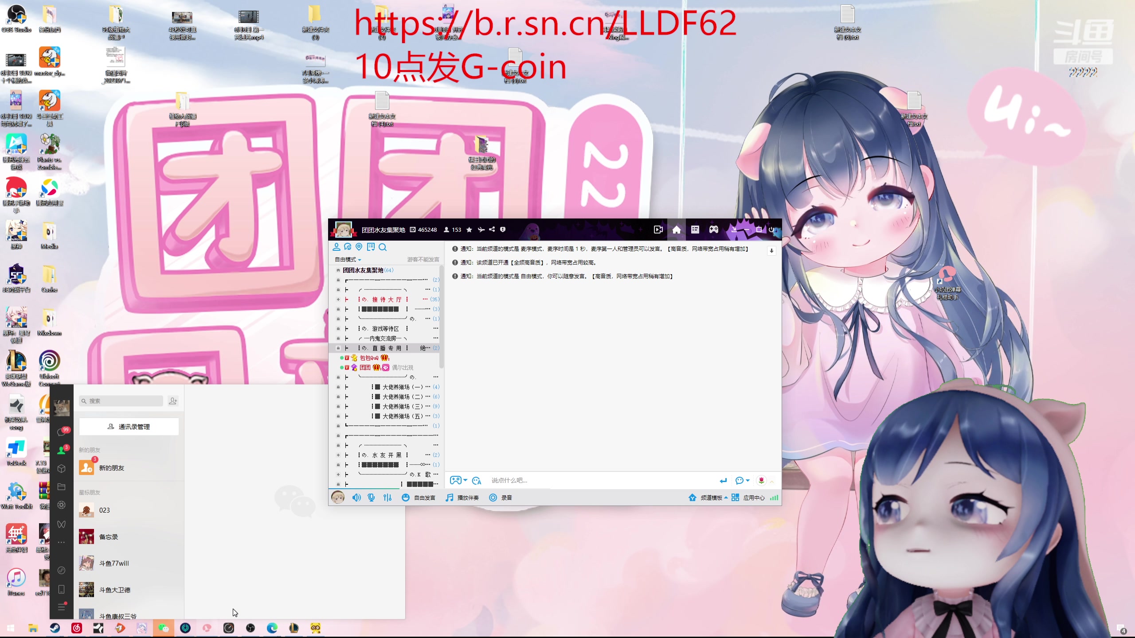Click 播放伴奏 play accompaniment
This screenshot has width=1135, height=638.
point(462,498)
